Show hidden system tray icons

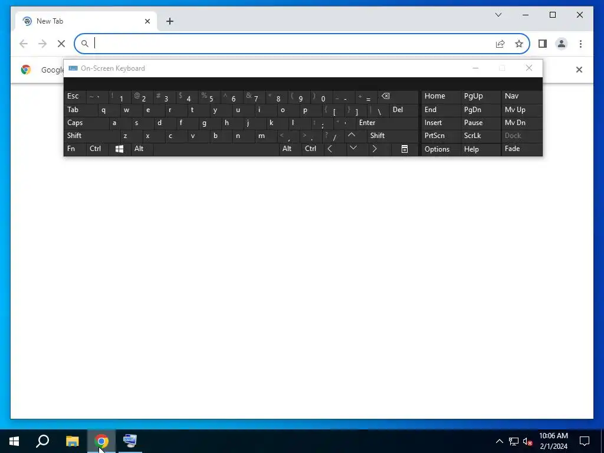pos(499,441)
